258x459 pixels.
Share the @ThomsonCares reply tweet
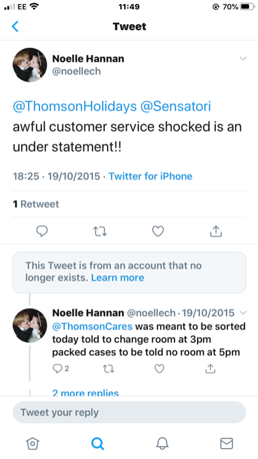(210, 369)
